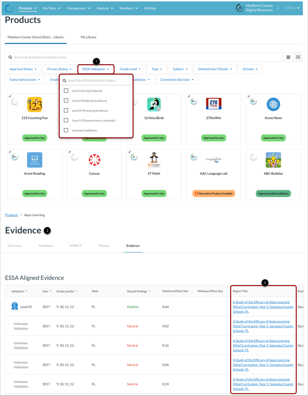Check Level I (Strong Evidence) option
The image size is (308, 396).
(66, 91)
